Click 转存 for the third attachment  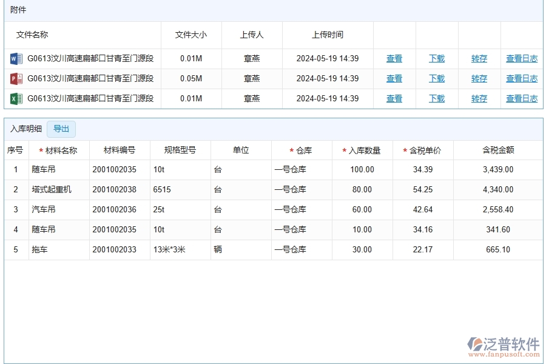[x=479, y=98]
